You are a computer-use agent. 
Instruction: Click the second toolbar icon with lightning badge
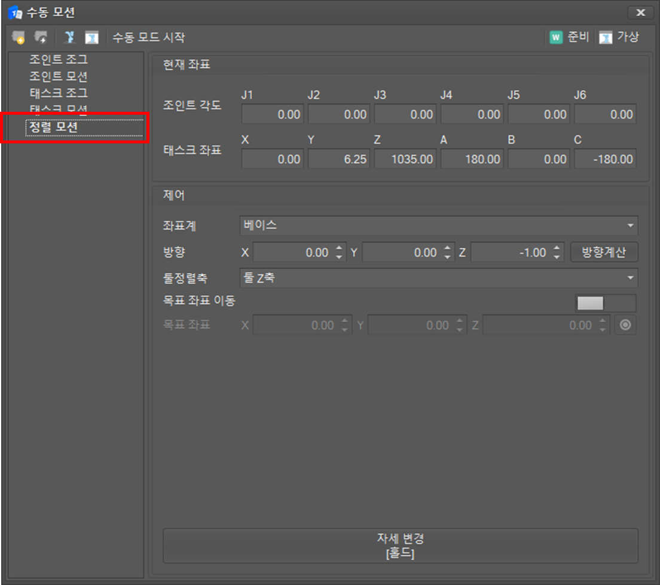point(41,38)
